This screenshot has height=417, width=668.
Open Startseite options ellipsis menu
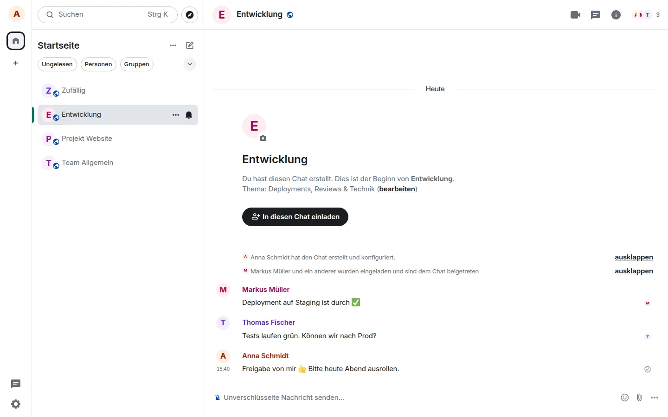(x=173, y=45)
